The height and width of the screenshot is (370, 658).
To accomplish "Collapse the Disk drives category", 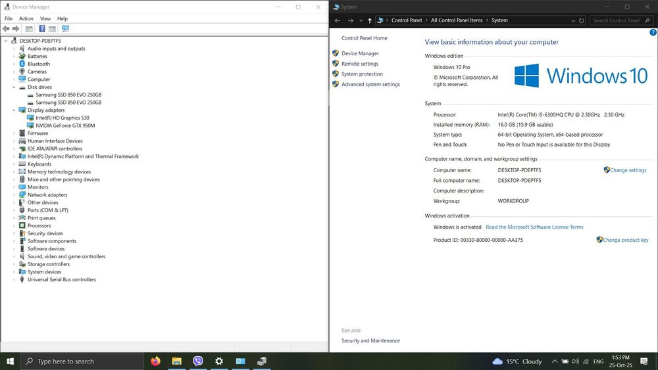I will click(14, 87).
